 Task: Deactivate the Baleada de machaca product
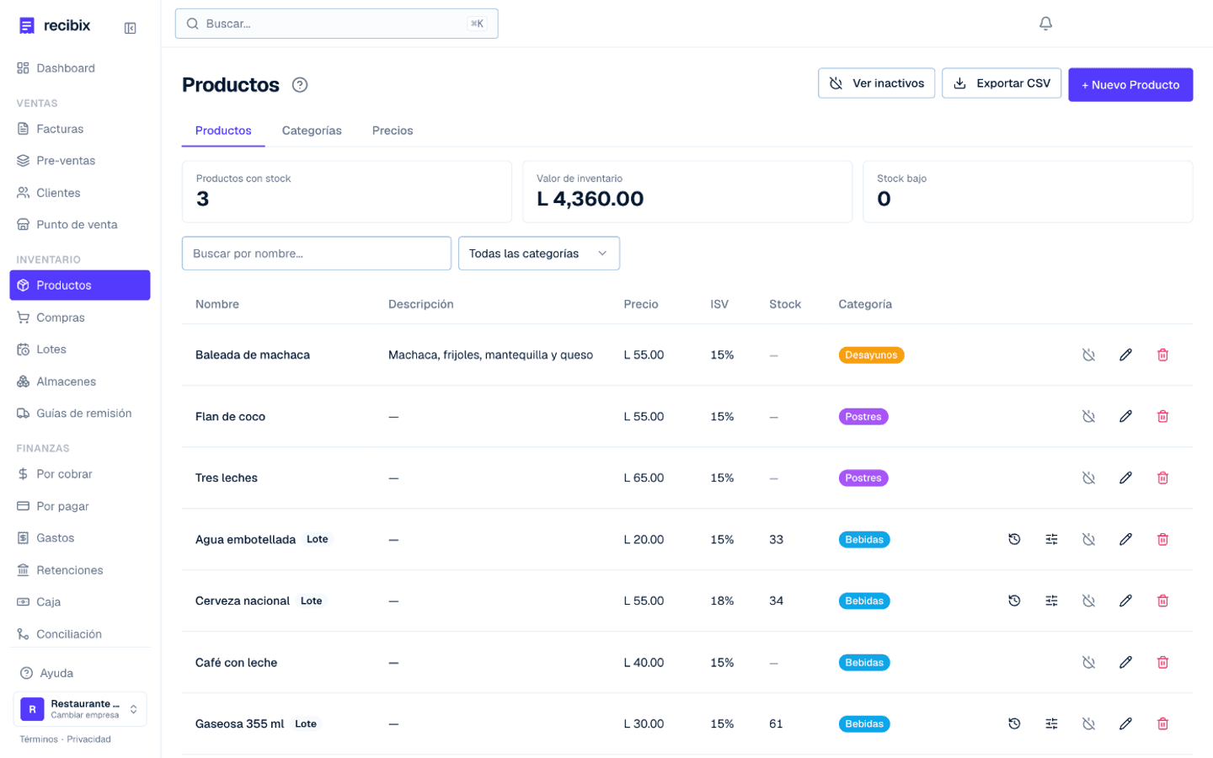1088,355
